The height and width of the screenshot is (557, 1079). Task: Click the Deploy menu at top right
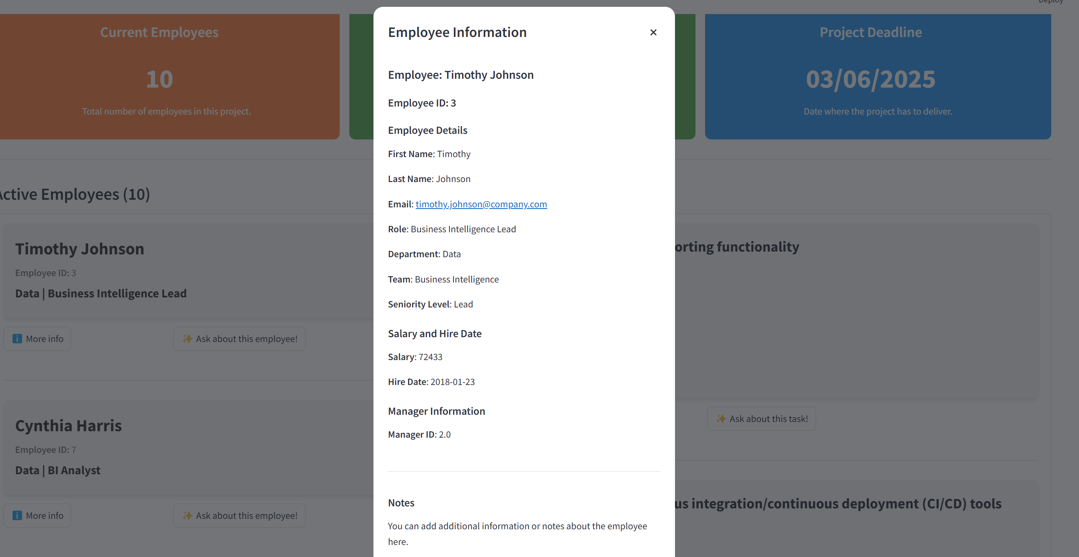click(x=1050, y=2)
